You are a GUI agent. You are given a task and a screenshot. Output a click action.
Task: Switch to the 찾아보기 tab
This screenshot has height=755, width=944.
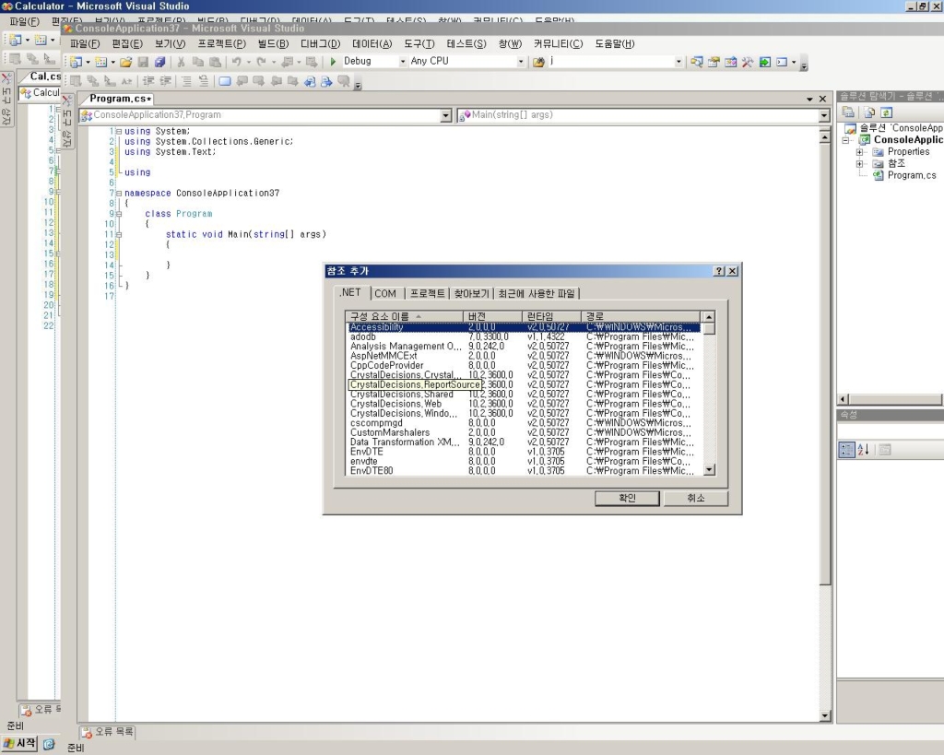[x=471, y=294]
